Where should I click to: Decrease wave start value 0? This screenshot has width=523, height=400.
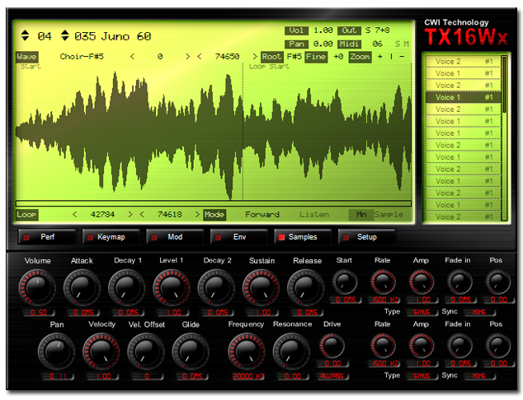click(x=133, y=57)
